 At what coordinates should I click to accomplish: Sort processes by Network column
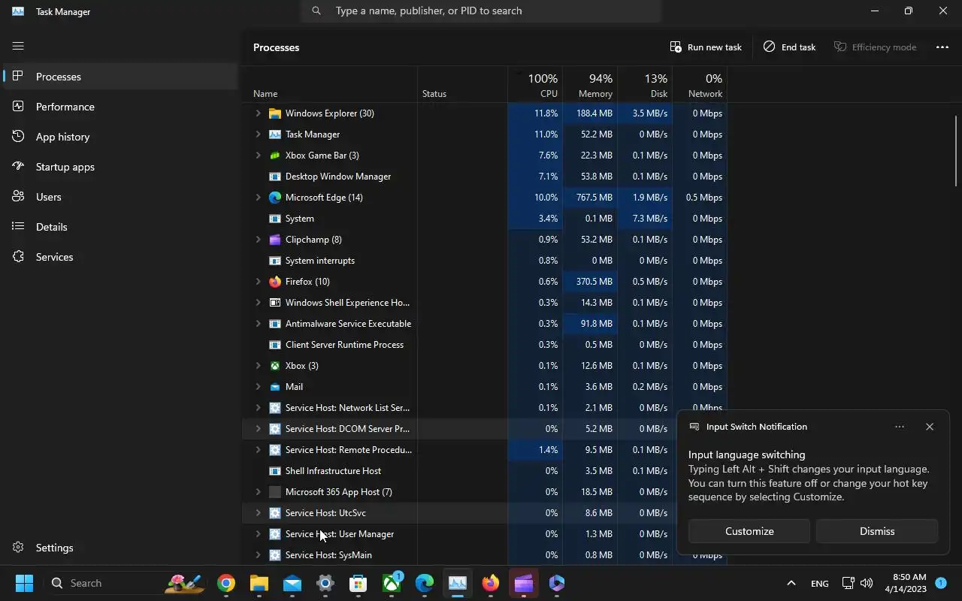(x=699, y=84)
